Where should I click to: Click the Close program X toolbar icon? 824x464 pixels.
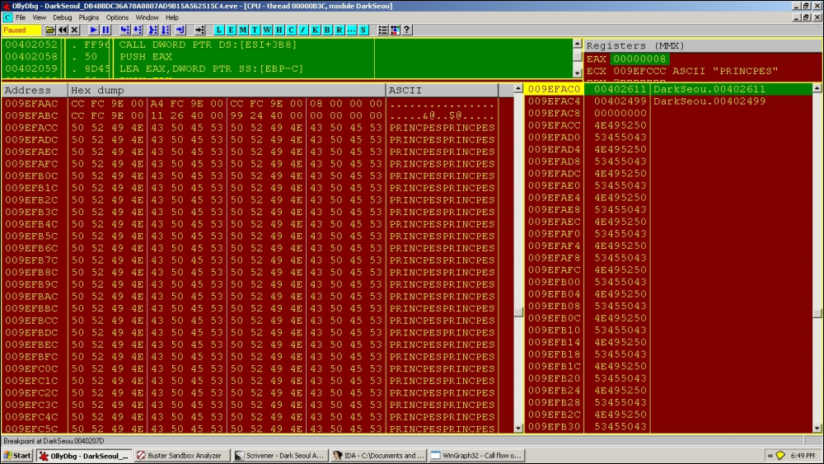coord(74,30)
